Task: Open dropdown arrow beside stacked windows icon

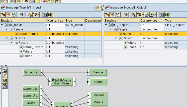Action: coord(101,8)
